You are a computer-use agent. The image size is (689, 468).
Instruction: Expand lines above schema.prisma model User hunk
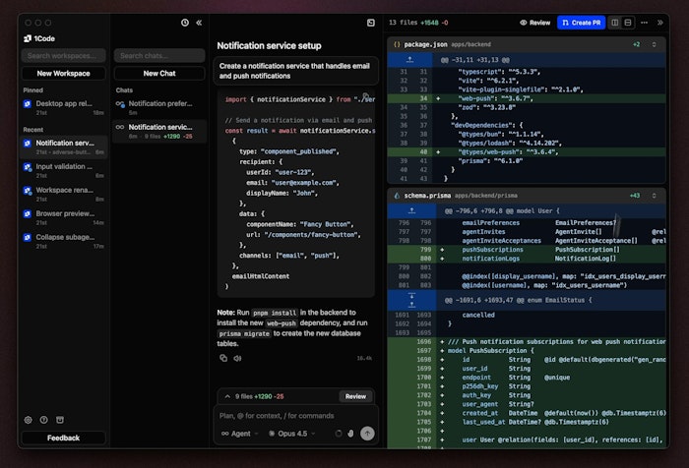click(411, 210)
